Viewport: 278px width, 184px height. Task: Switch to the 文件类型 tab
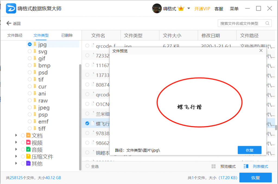coord(41,35)
